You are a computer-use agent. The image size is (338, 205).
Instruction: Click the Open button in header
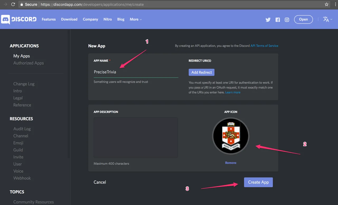[303, 19]
